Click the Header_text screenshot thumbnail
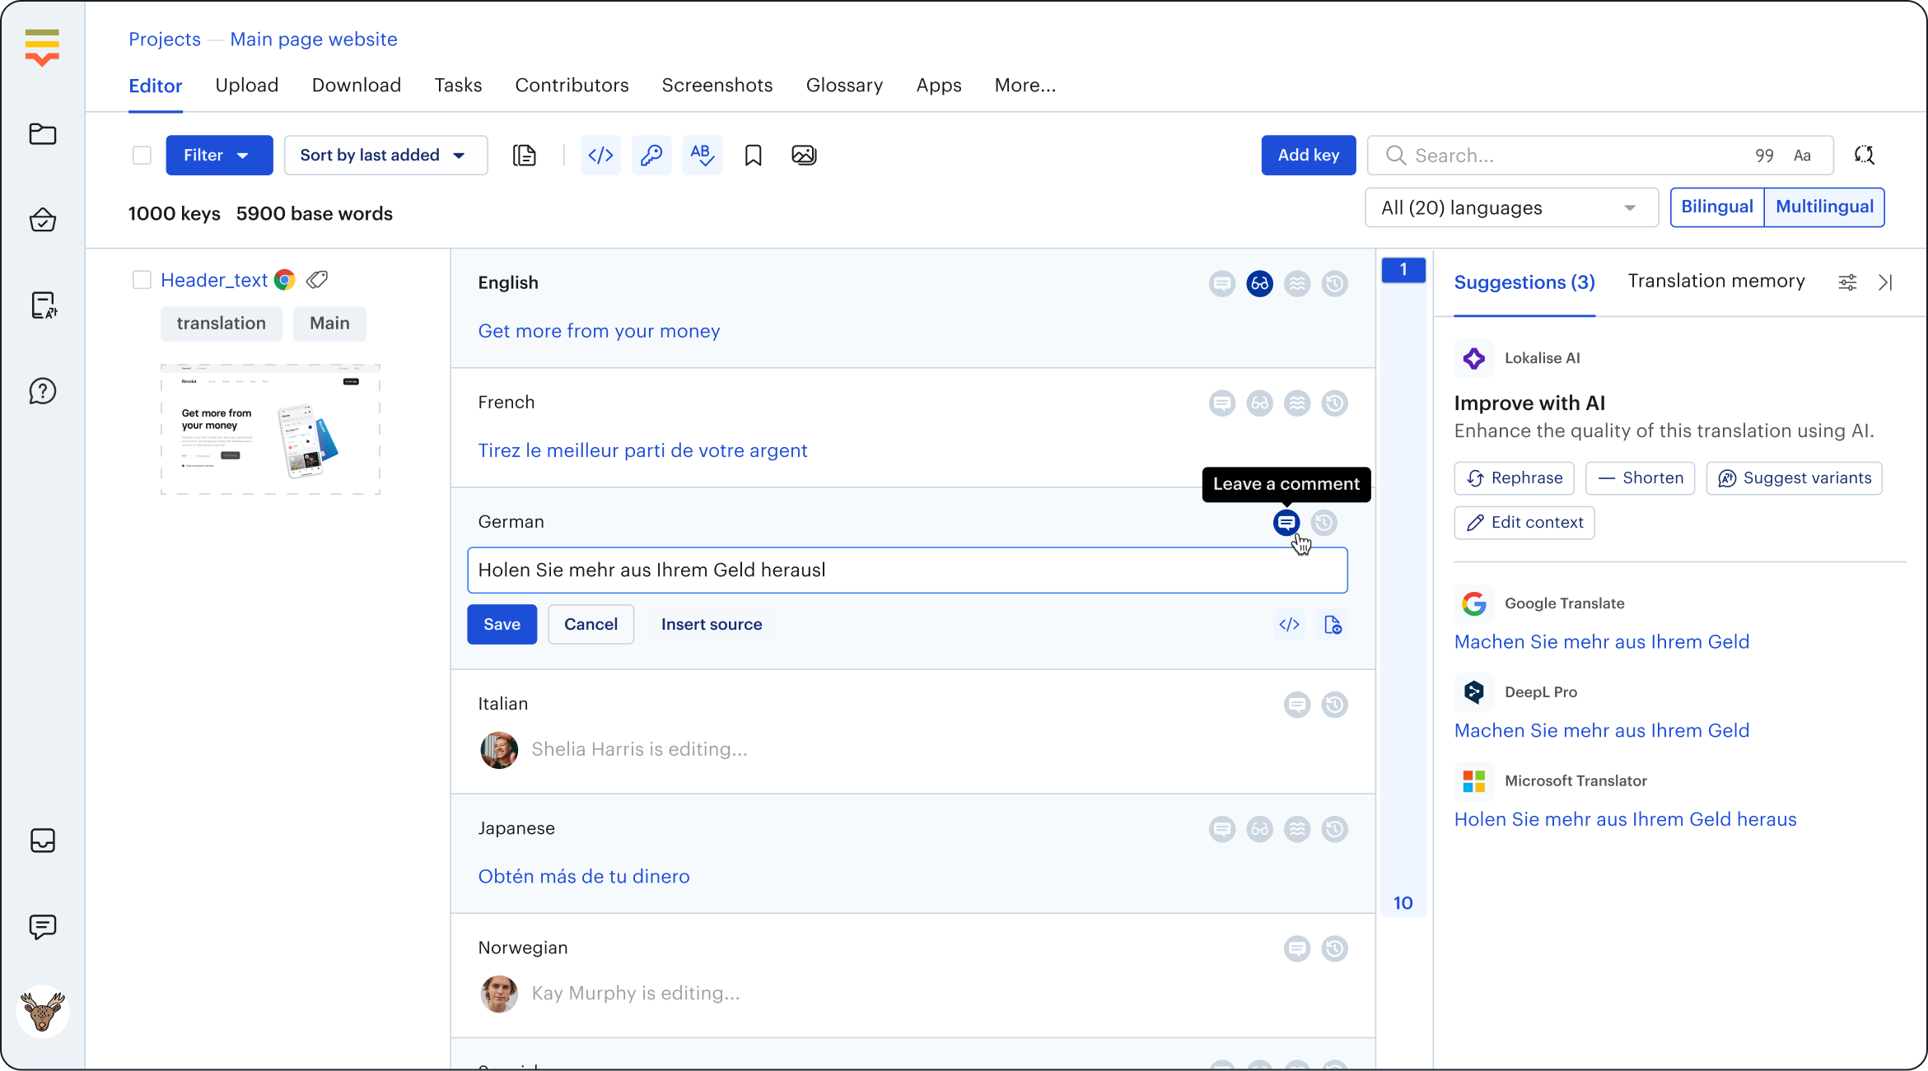Screen dimensions: 1928x1071 [x=270, y=429]
